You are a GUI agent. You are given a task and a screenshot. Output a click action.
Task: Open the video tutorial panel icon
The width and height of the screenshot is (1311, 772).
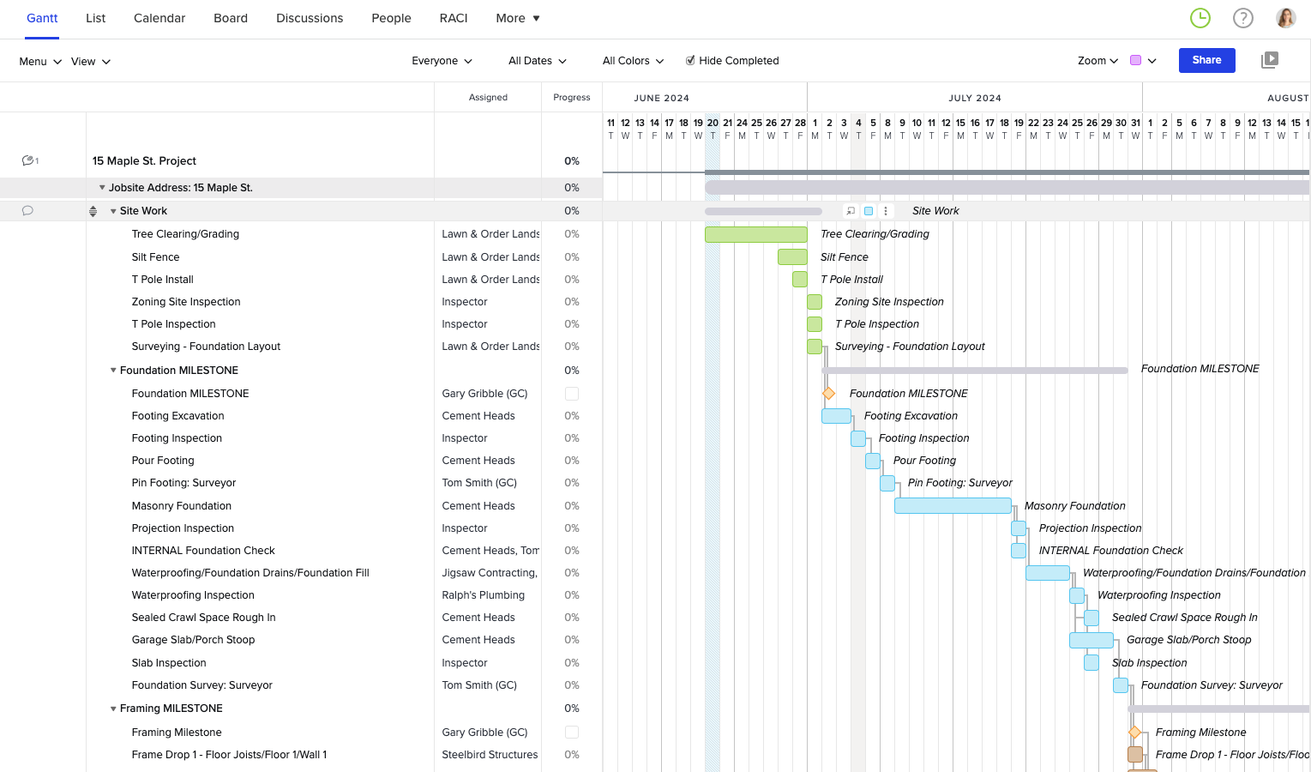[1270, 60]
